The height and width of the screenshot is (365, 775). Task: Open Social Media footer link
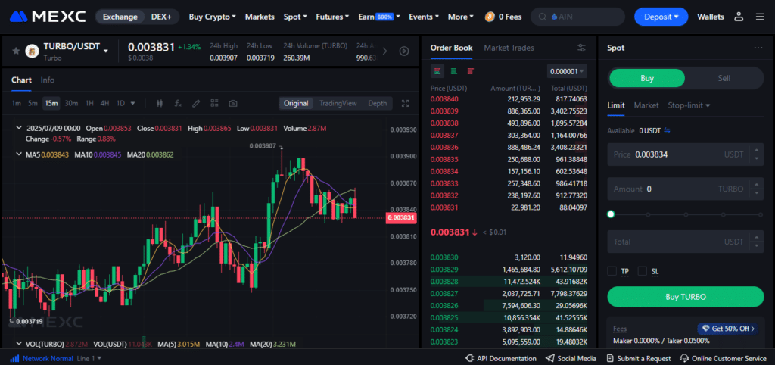[x=571, y=359]
